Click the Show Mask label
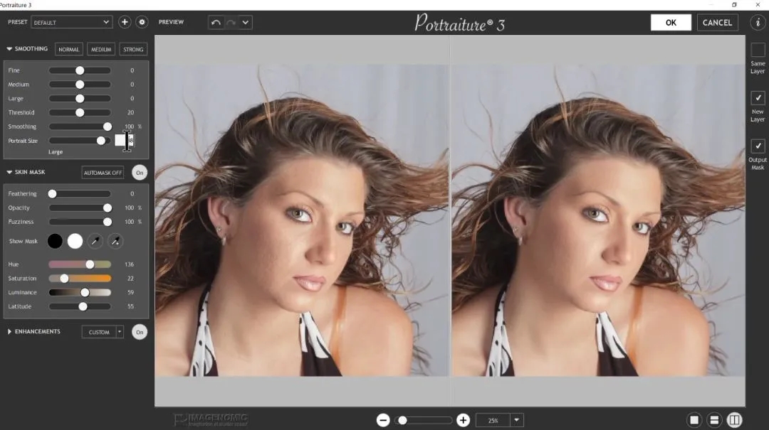This screenshot has width=769, height=430. [23, 241]
